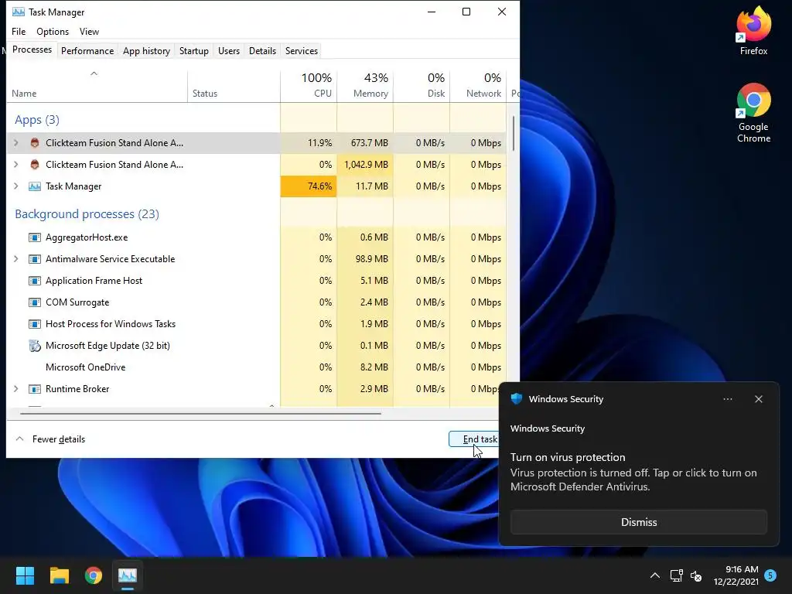Click the 98.9 MB memory cell for Antimalware
The height and width of the screenshot is (594, 792).
tap(365, 259)
